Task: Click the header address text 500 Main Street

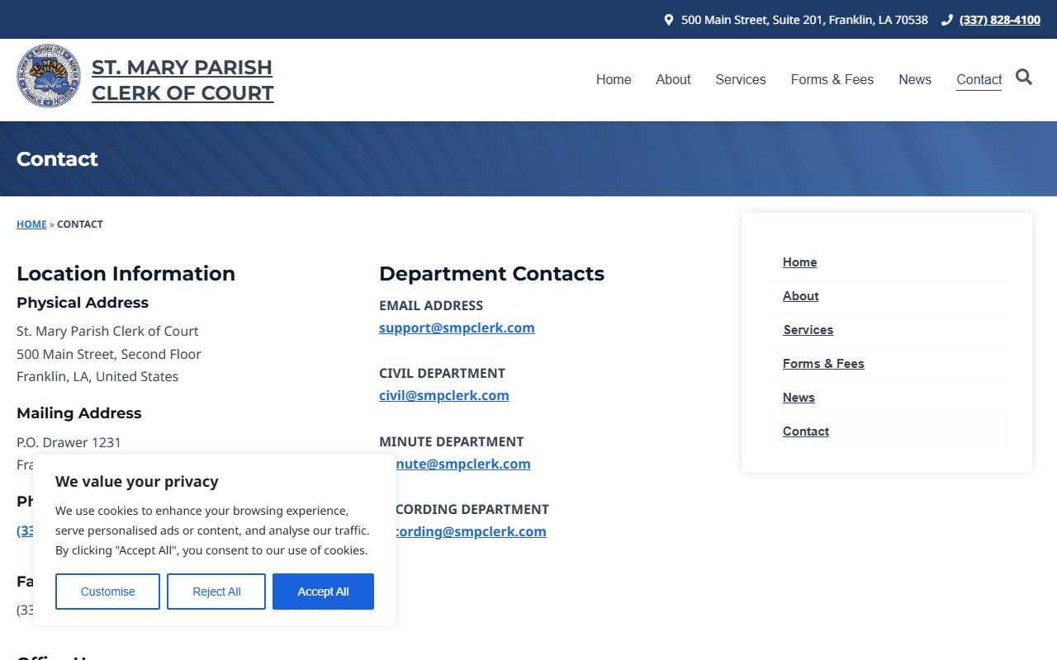Action: point(804,20)
